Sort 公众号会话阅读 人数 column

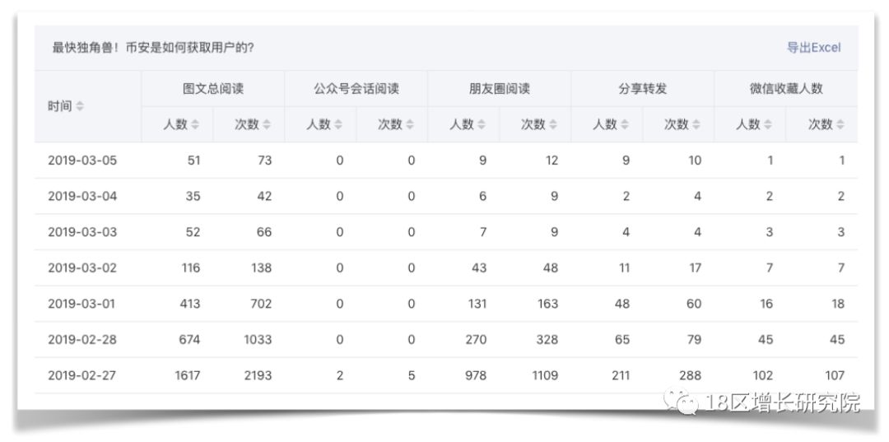click(x=338, y=124)
